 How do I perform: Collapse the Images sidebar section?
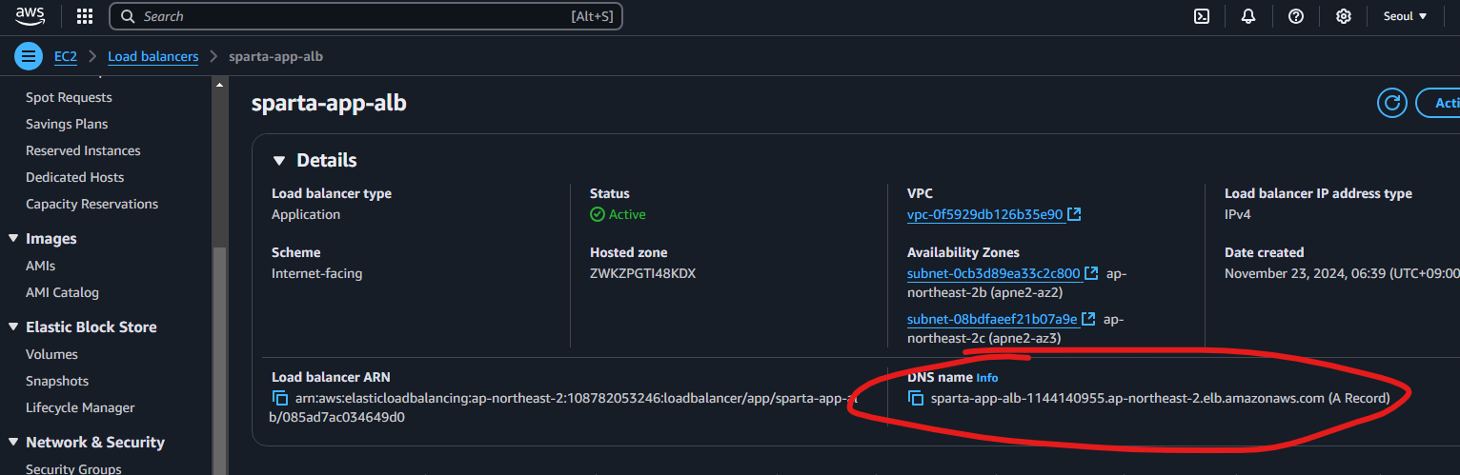pos(13,239)
